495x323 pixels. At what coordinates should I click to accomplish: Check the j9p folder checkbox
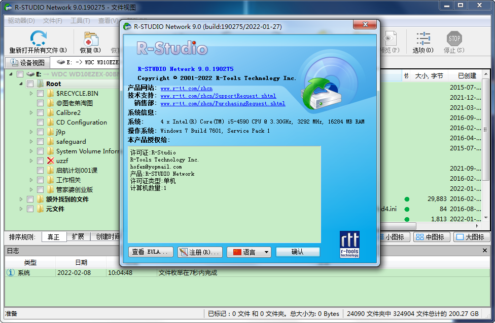point(40,132)
